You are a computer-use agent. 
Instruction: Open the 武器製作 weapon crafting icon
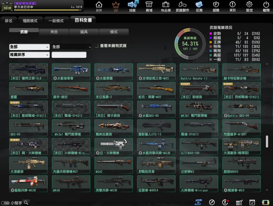[x=182, y=6]
